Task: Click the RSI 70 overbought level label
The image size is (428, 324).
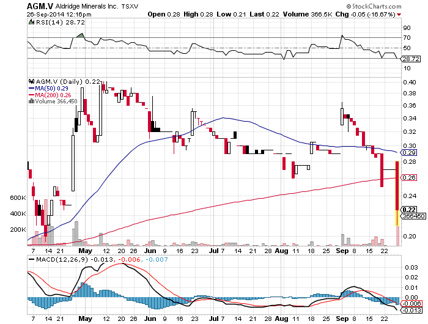Action: coord(407,38)
